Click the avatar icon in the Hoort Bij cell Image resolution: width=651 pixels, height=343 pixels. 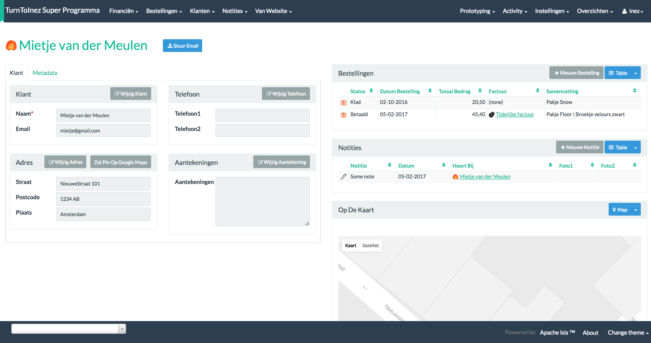[455, 177]
